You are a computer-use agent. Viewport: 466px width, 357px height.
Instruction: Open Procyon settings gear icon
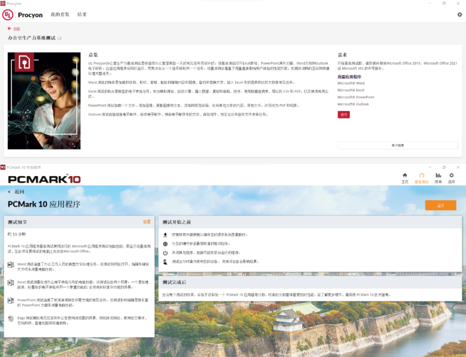pos(459,14)
